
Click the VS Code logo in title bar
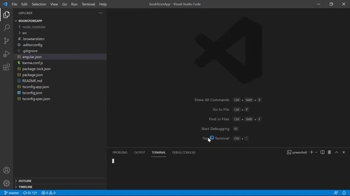[x=5, y=4]
